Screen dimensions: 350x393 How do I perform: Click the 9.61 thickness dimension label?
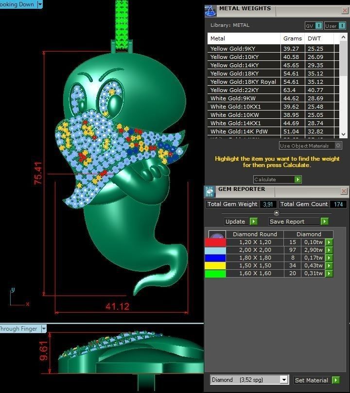tap(44, 351)
